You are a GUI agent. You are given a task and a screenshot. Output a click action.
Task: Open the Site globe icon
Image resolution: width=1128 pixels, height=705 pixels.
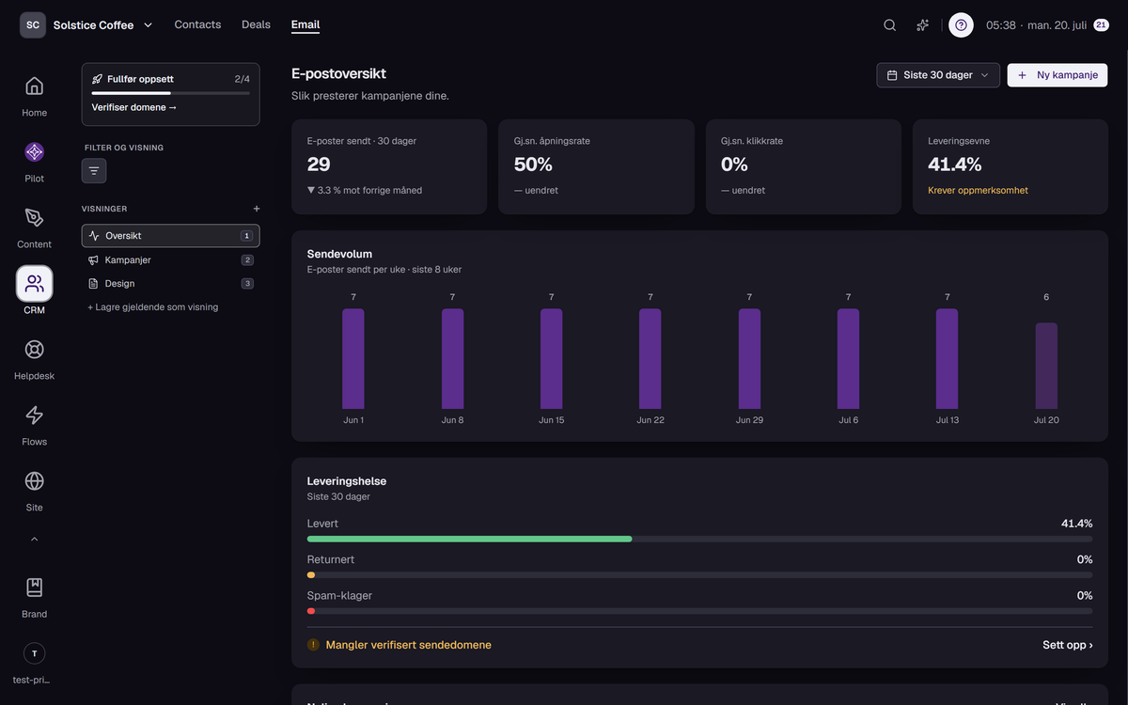34,481
